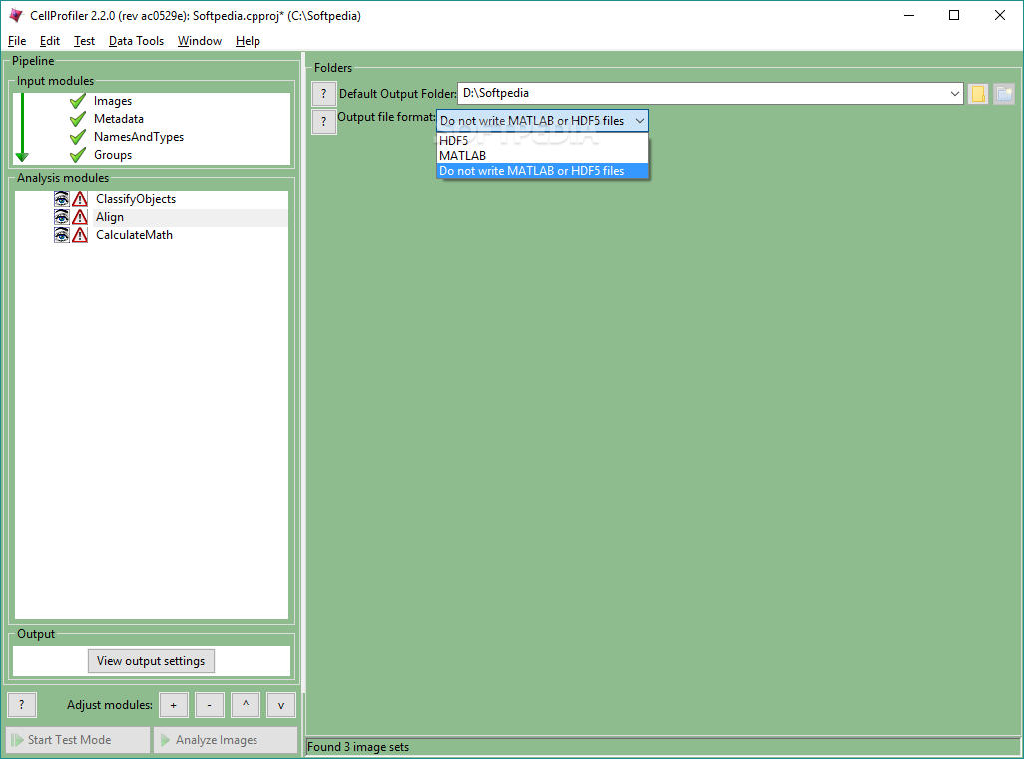Add a module with the plus button

click(173, 705)
